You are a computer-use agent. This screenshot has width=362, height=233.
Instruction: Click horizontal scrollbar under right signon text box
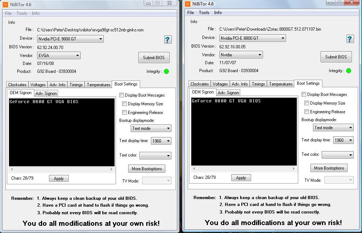click(x=244, y=168)
